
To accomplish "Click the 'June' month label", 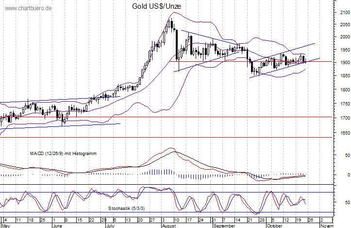I will (58, 226).
